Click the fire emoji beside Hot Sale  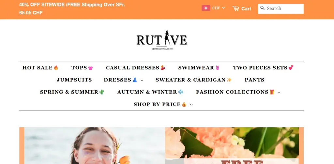pos(56,68)
